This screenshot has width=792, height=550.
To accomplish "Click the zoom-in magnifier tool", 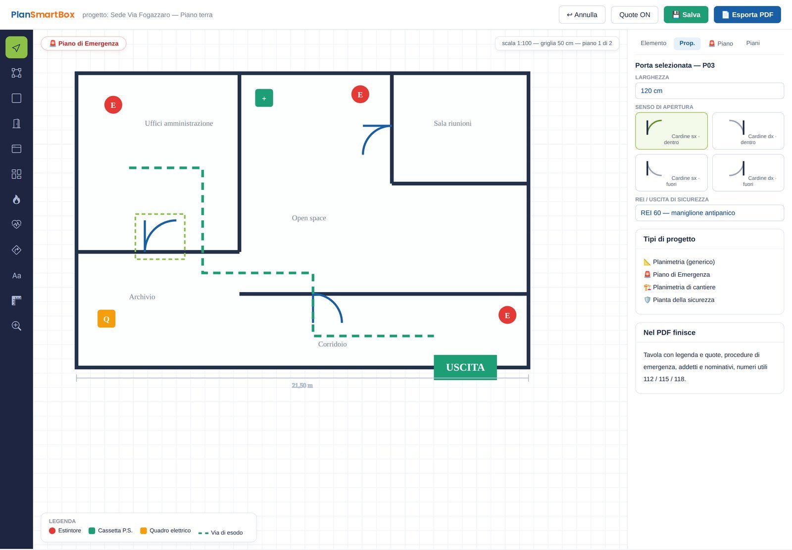I will 16,326.
